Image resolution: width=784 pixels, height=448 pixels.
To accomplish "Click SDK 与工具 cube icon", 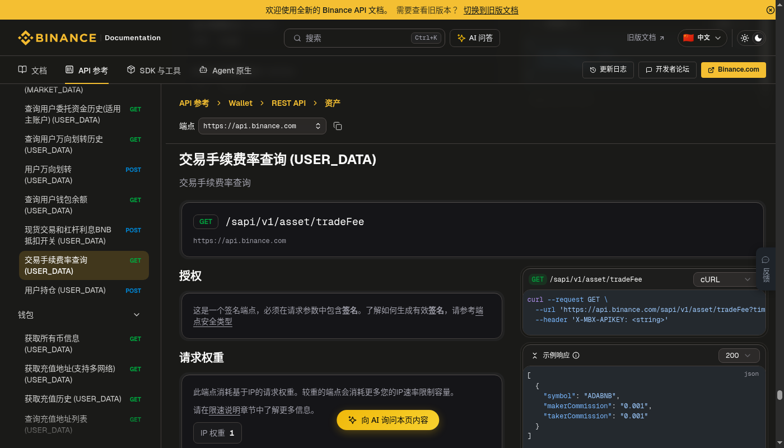I will coord(131,70).
